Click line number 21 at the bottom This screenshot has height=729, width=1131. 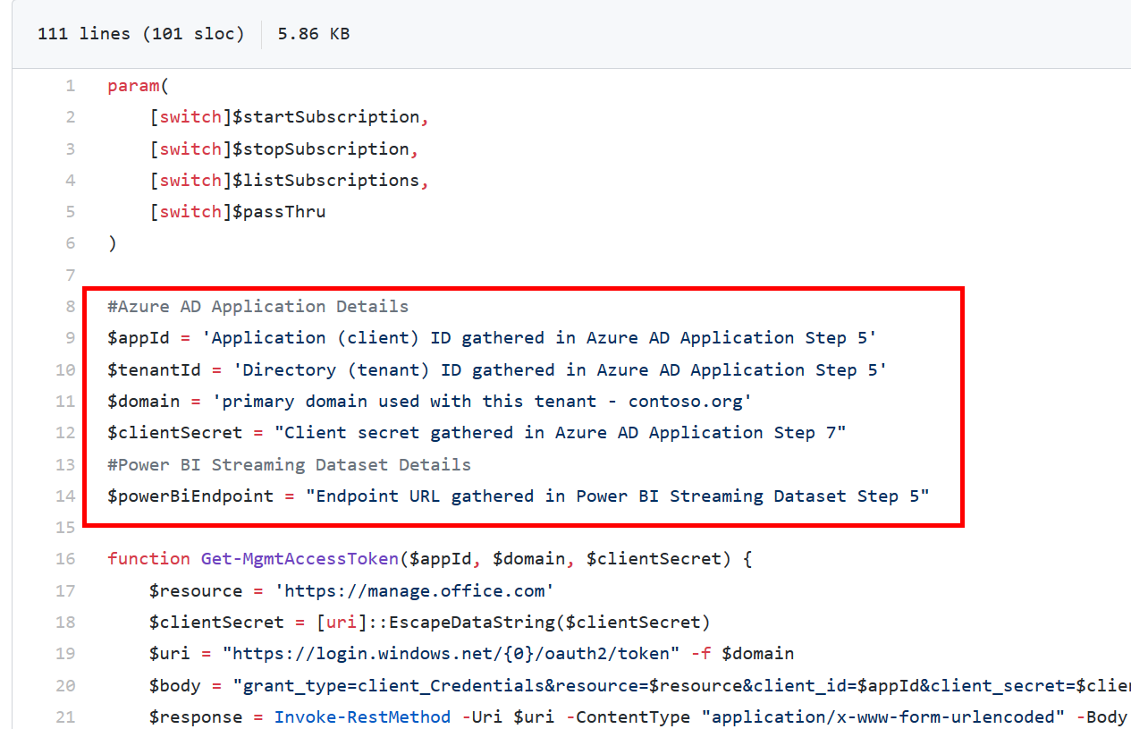[64, 716]
